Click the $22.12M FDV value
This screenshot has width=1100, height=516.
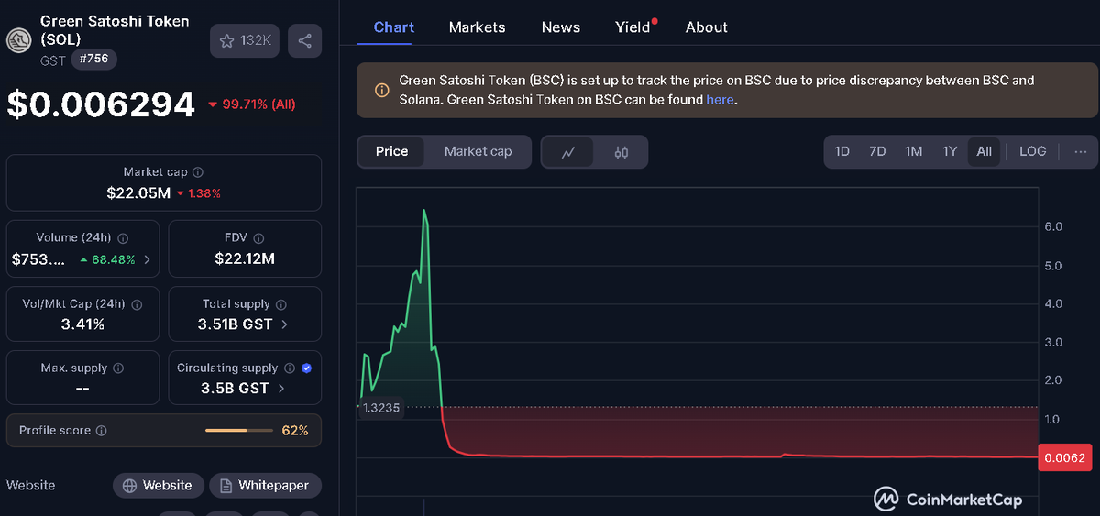(245, 259)
